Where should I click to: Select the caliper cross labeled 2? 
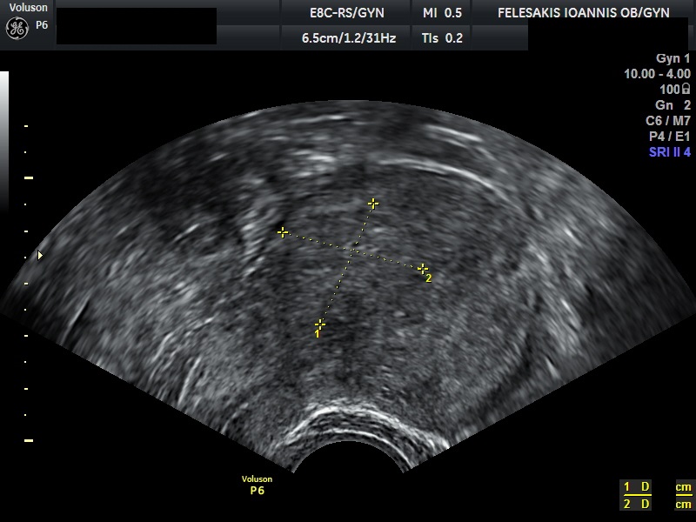423,269
